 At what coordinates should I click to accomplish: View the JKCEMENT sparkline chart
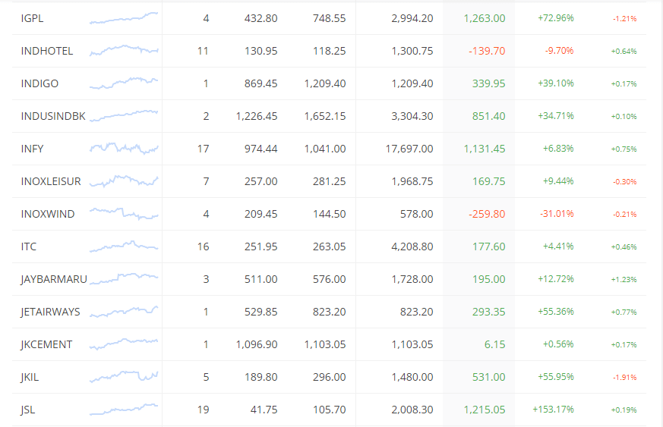click(x=124, y=344)
